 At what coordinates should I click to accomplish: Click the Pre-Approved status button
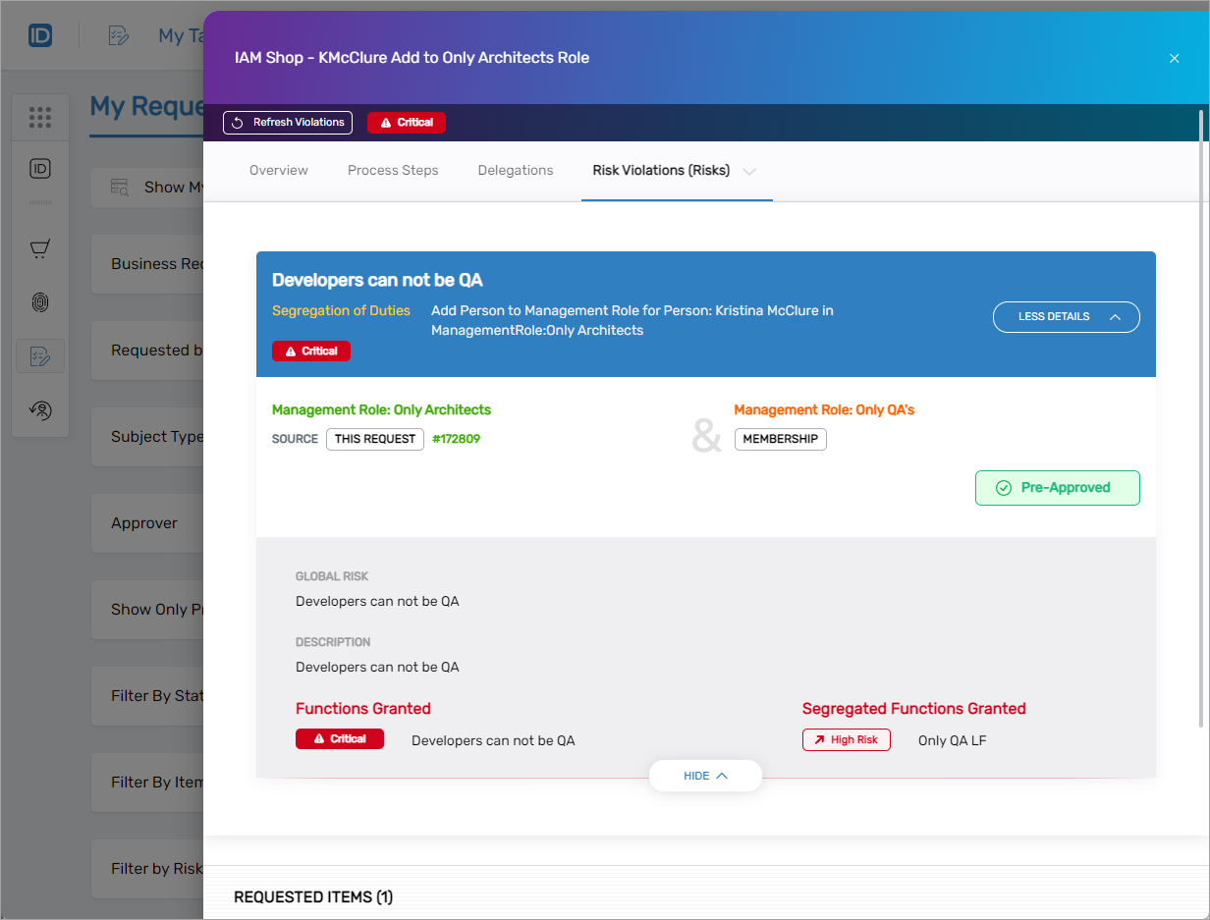coord(1057,488)
